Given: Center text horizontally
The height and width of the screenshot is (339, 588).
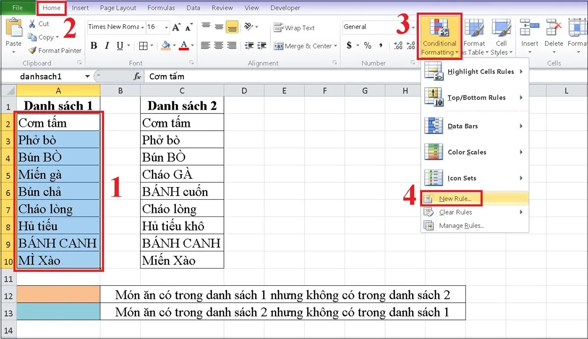Looking at the screenshot, I should coord(219,46).
